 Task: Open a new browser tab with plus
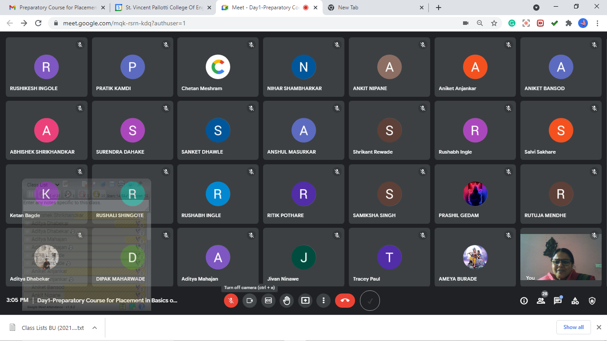click(439, 8)
